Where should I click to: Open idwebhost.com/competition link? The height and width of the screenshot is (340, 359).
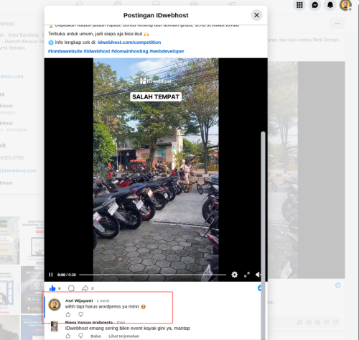129,42
